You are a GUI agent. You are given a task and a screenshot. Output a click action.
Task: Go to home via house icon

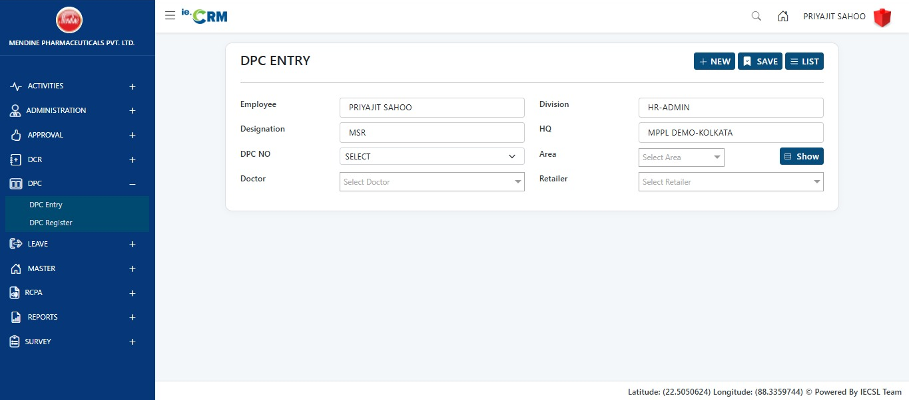783,17
